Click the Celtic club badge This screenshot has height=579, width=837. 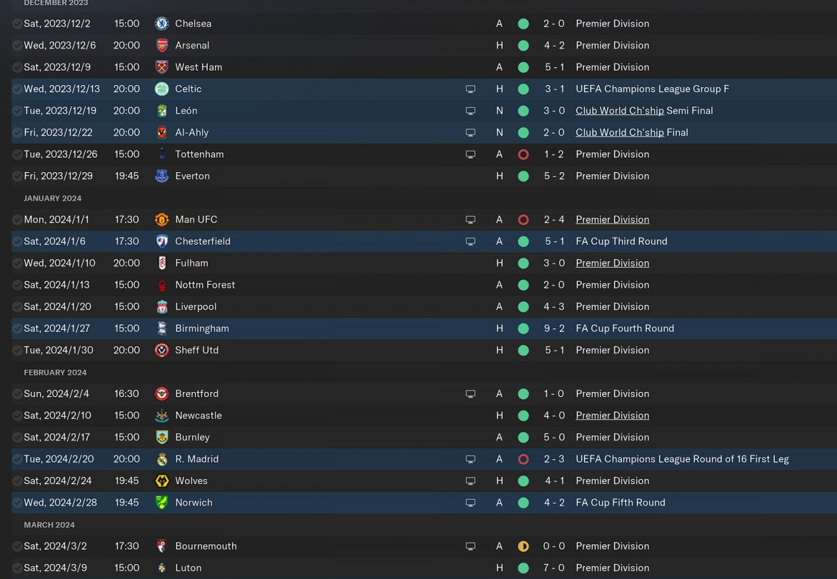tap(162, 89)
